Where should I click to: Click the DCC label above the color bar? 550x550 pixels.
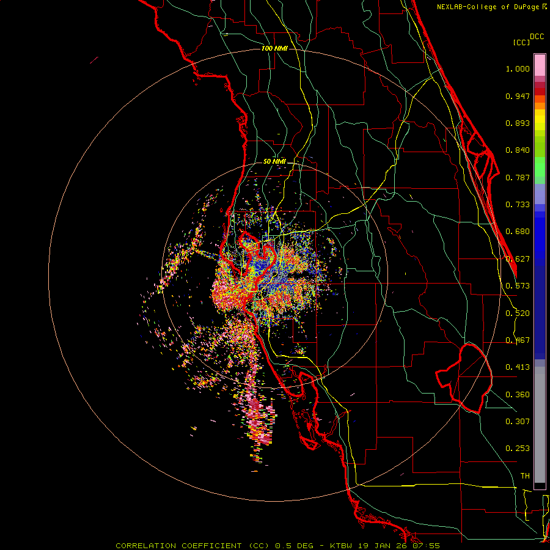coord(537,37)
